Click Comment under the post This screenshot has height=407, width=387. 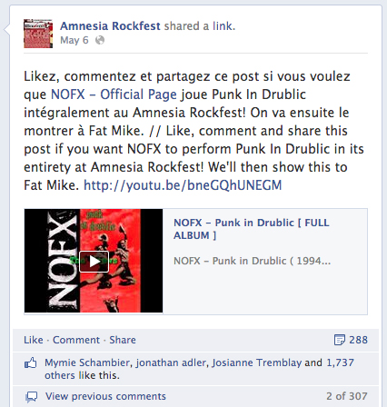pos(76,340)
